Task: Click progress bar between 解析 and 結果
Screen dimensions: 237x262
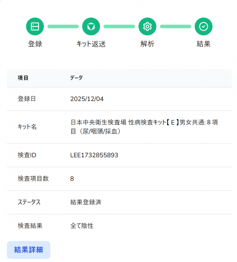Action: click(175, 27)
